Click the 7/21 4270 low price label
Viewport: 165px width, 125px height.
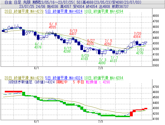(140, 51)
